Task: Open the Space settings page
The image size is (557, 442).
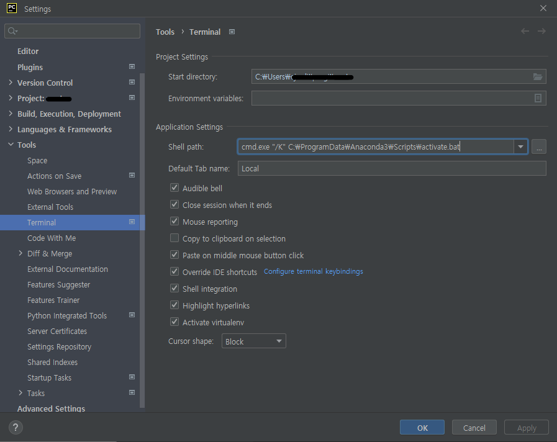Action: click(x=37, y=160)
